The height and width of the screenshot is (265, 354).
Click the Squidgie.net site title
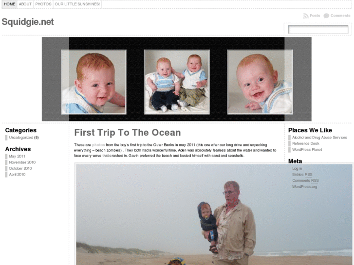point(28,22)
